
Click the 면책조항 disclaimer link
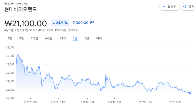[x=73, y=30]
